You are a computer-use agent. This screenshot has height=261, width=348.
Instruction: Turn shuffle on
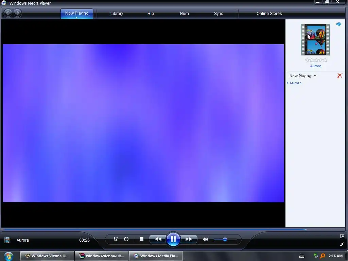point(116,239)
